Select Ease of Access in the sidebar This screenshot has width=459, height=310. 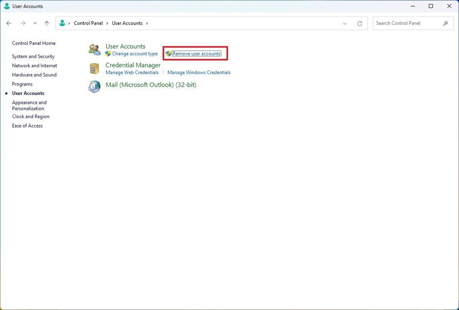pyautogui.click(x=27, y=126)
